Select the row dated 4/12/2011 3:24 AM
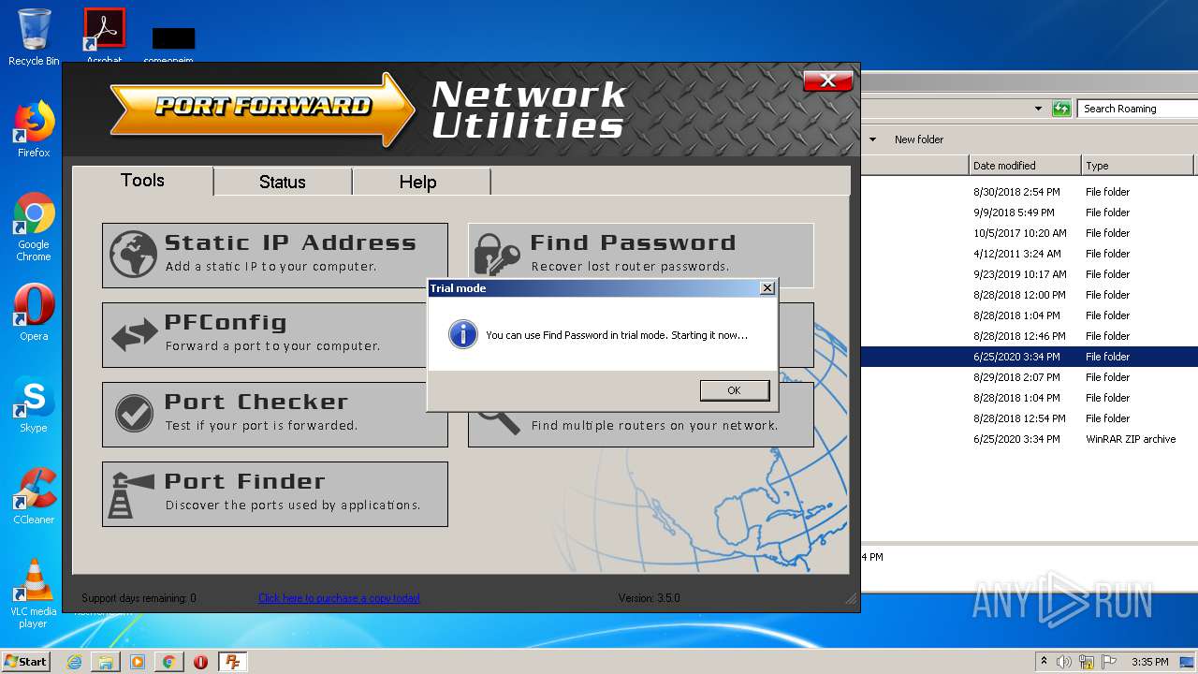Image resolution: width=1198 pixels, height=674 pixels. tap(1030, 254)
